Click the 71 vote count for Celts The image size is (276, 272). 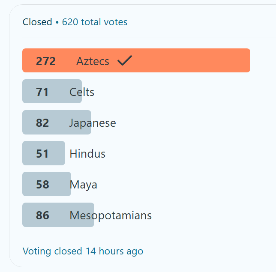click(x=42, y=92)
